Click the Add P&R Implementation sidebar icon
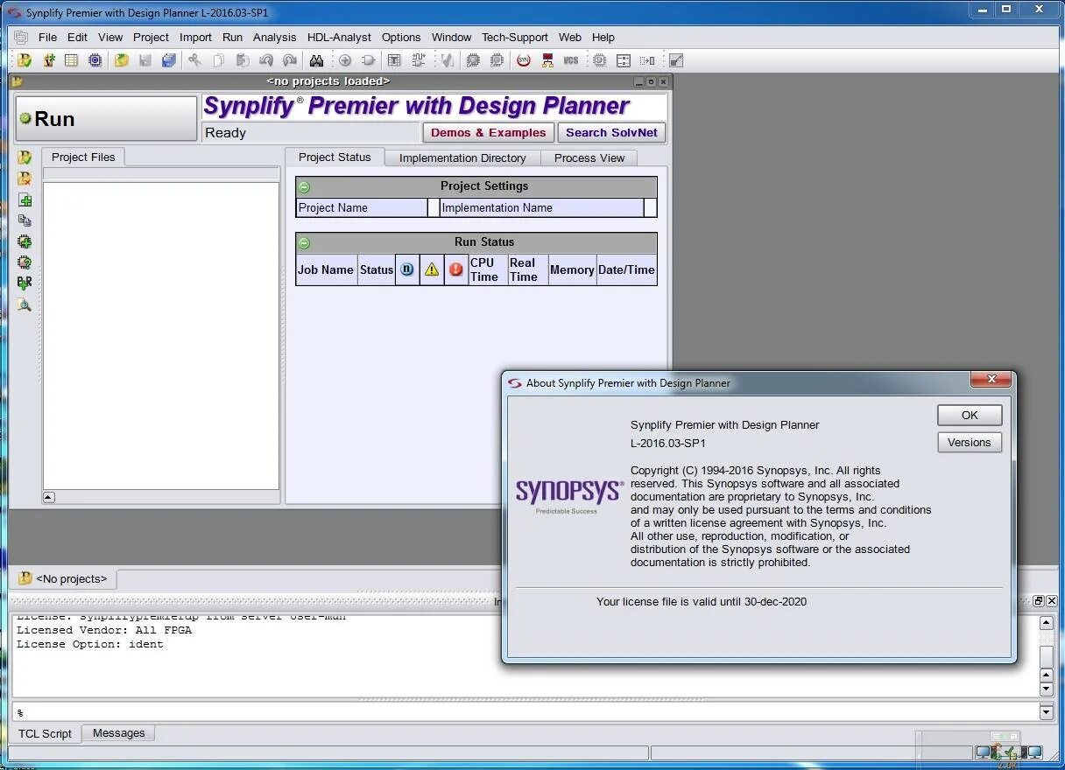 click(25, 283)
